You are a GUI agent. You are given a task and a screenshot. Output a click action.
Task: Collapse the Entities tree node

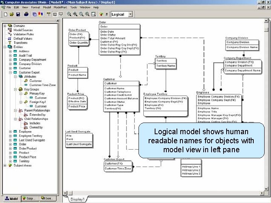pyautogui.click(x=5, y=47)
